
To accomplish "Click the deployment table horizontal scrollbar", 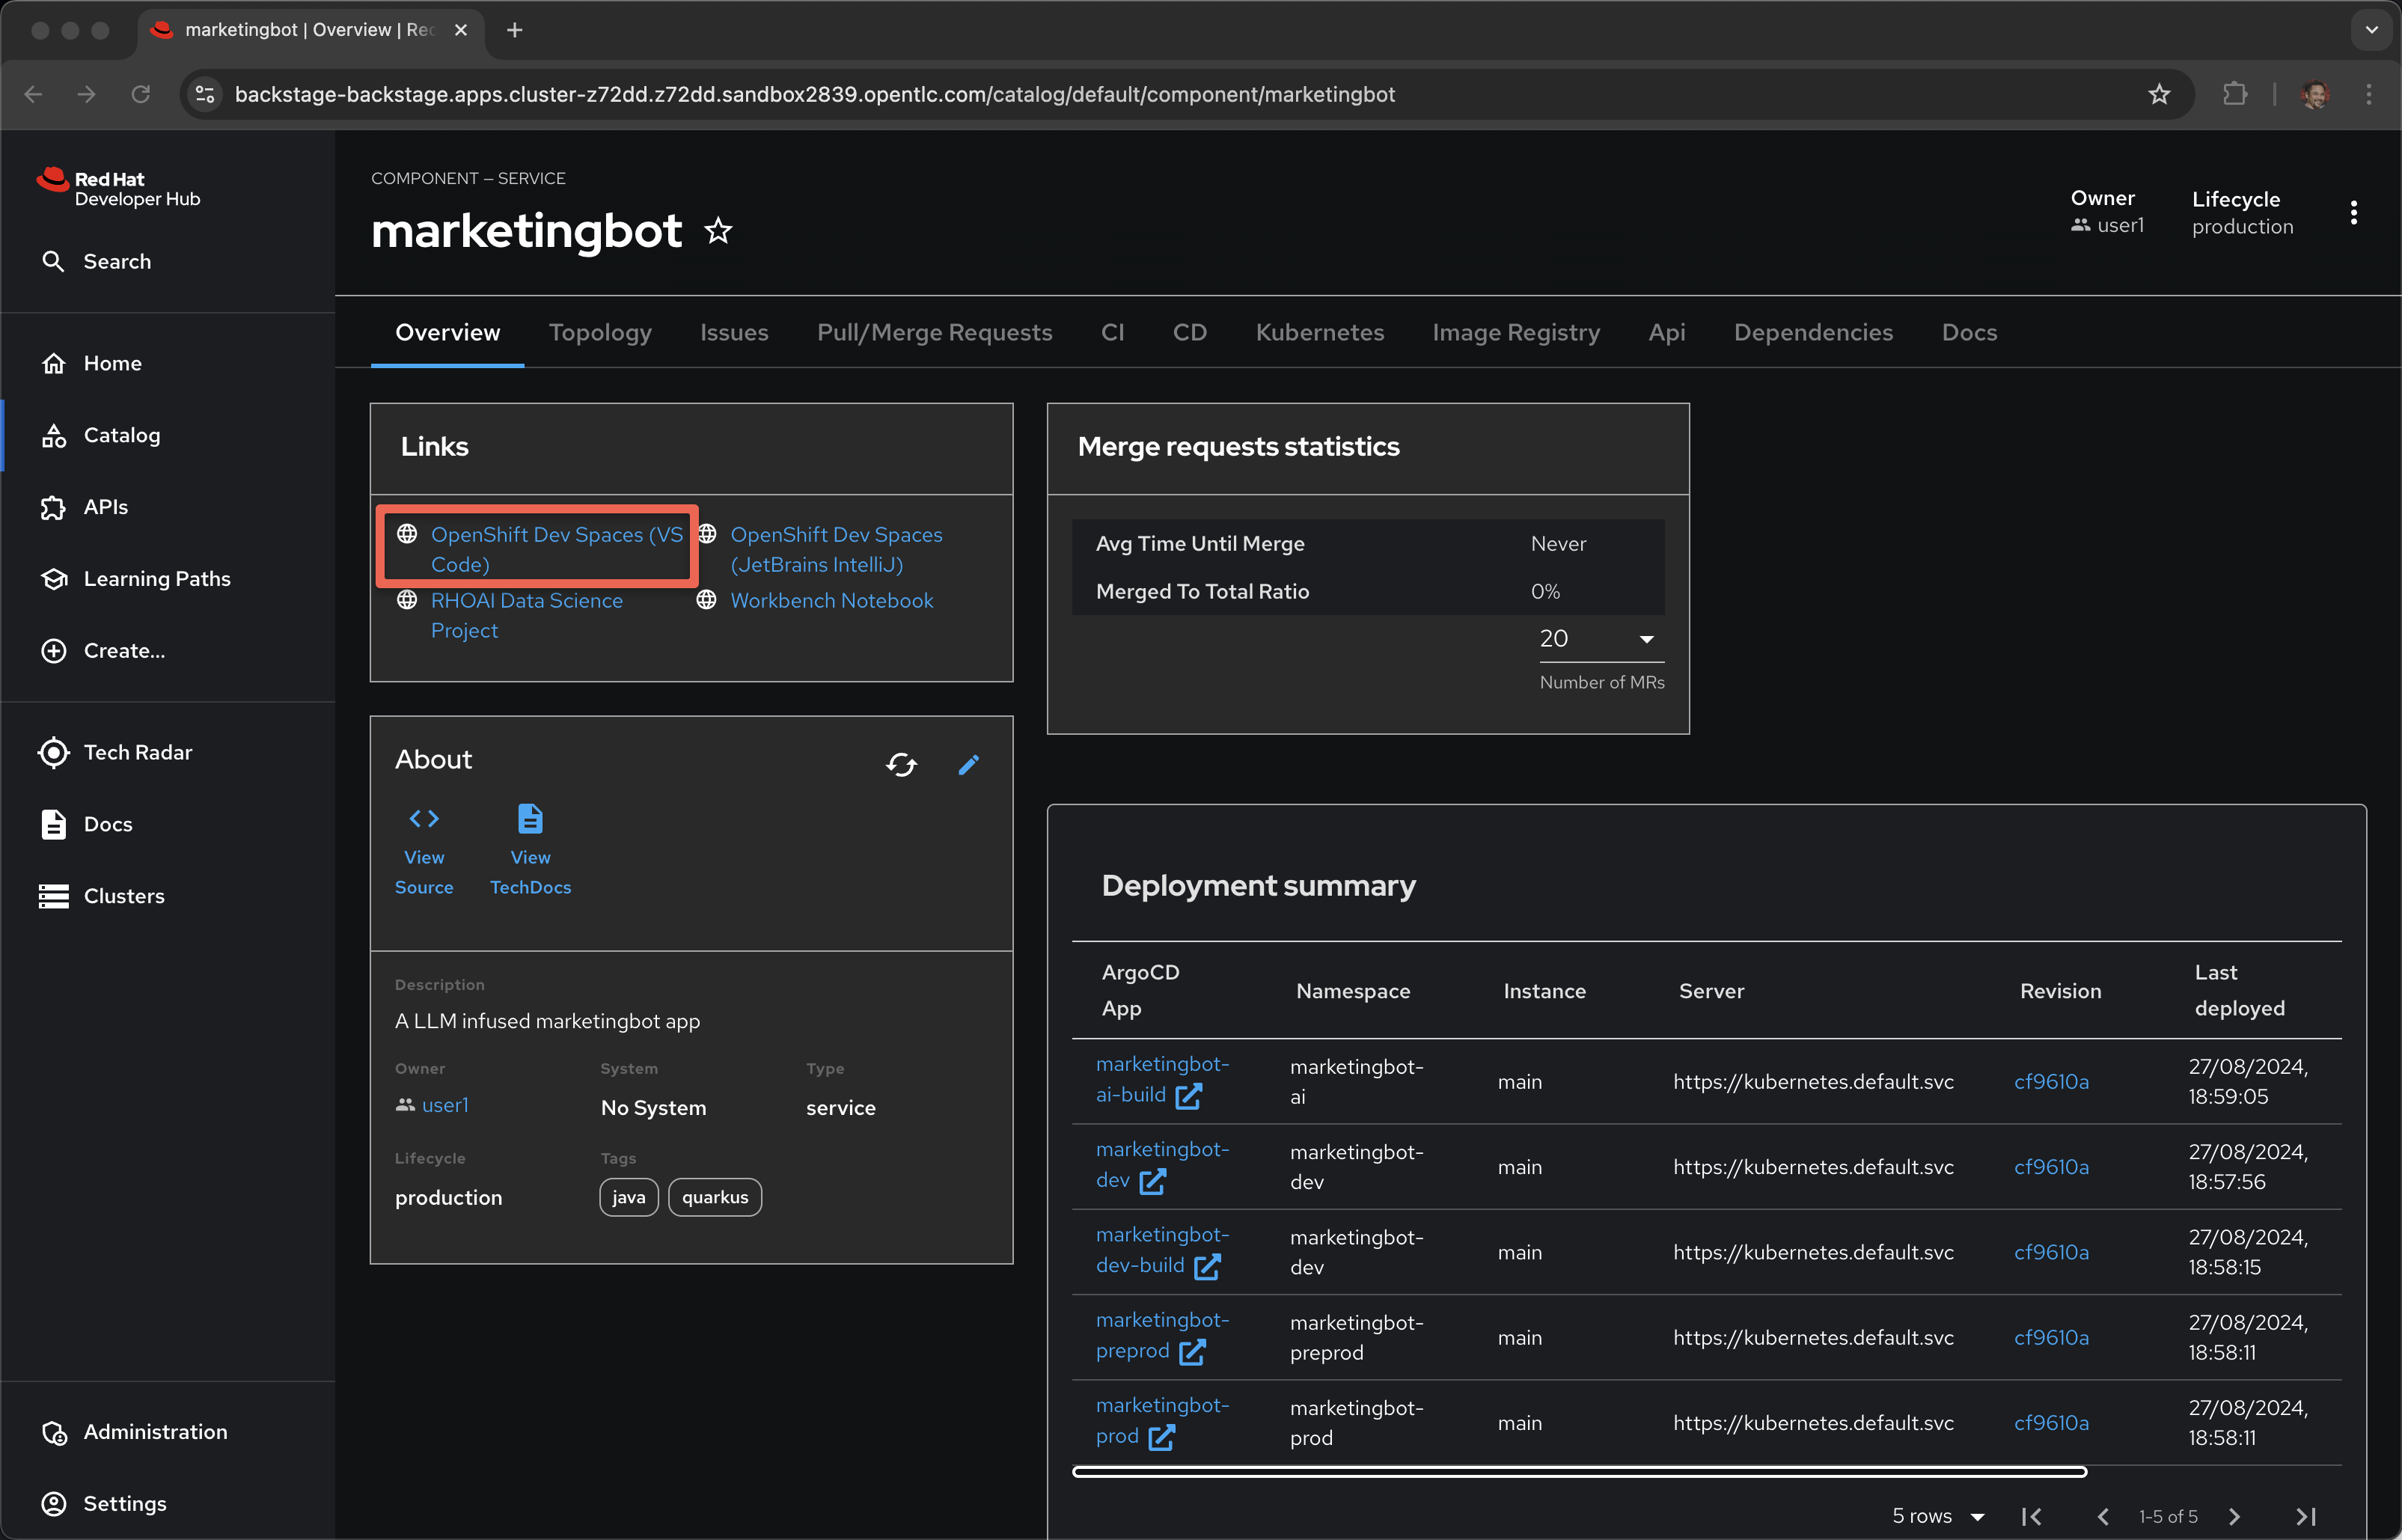I will [1578, 1471].
